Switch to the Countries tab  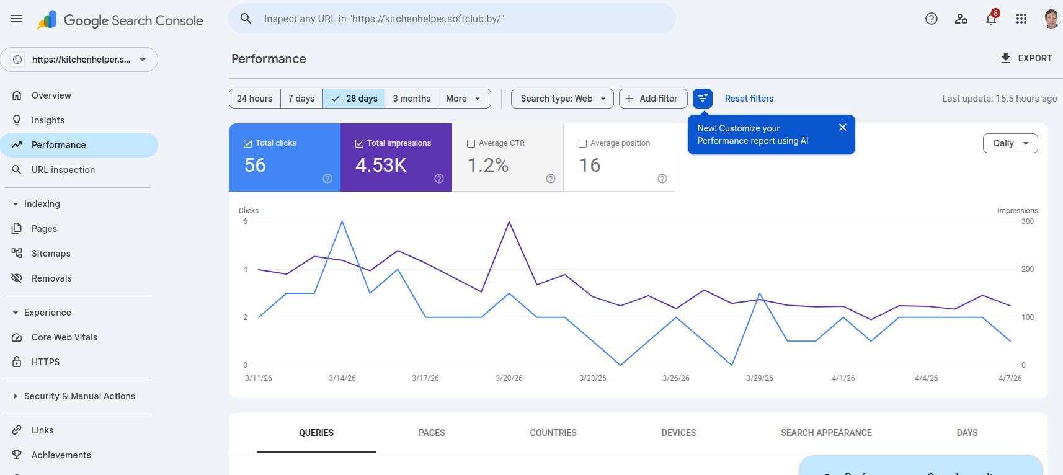(553, 433)
